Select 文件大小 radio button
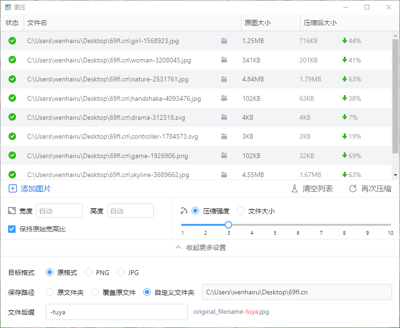 point(241,211)
